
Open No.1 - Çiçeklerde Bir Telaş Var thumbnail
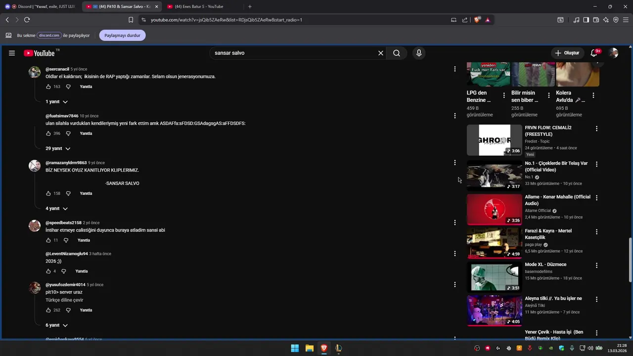(x=495, y=175)
